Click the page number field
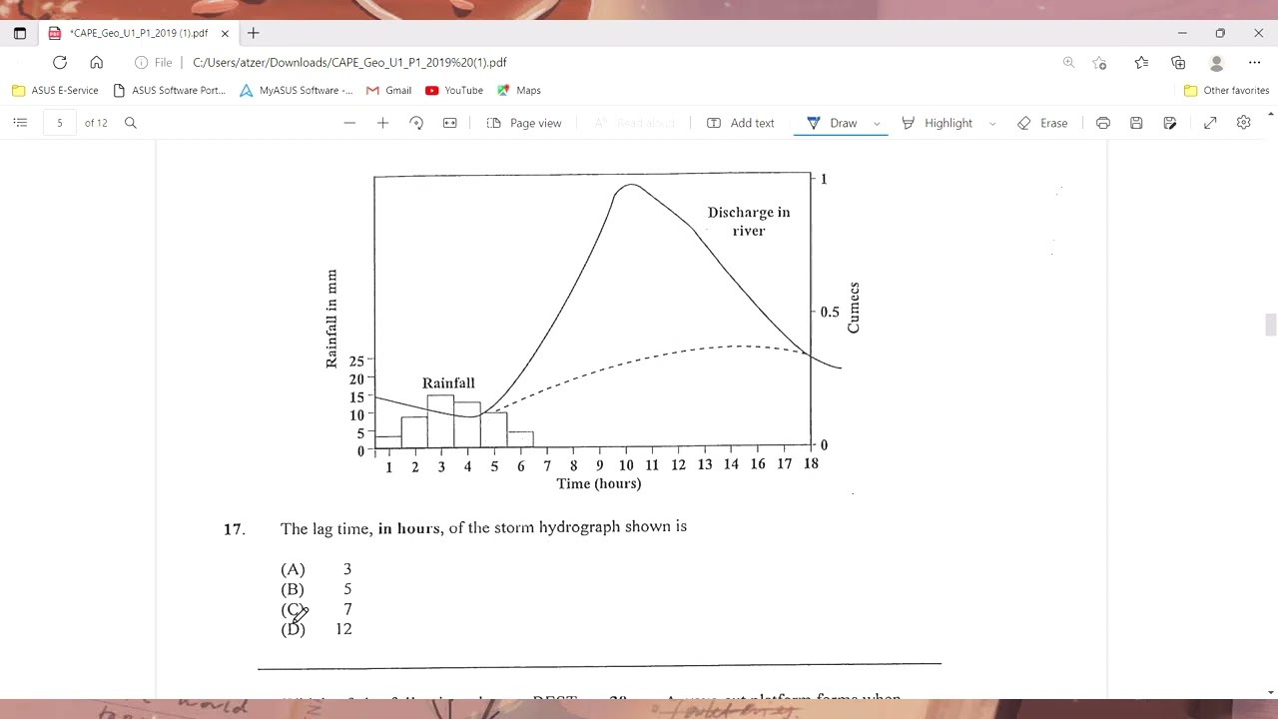The height and width of the screenshot is (719, 1278). [x=60, y=123]
